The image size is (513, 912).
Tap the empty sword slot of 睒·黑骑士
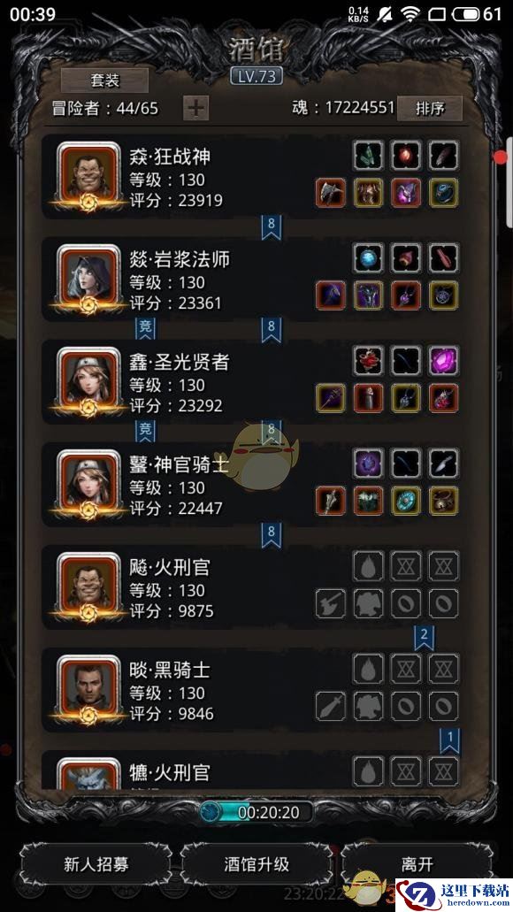pyautogui.click(x=331, y=706)
